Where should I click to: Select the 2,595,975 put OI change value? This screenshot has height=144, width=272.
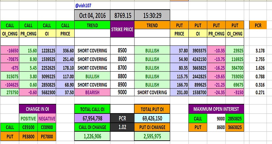click(x=152, y=136)
